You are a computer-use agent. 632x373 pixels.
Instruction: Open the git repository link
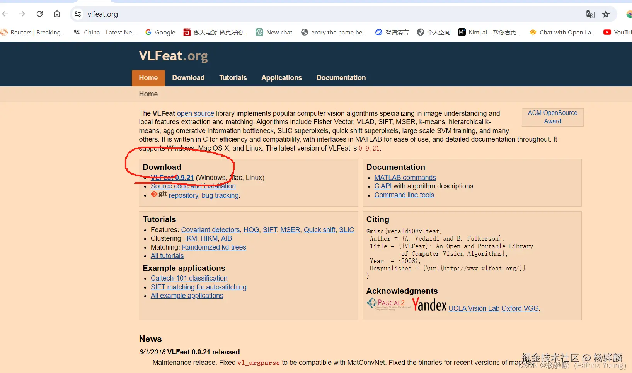tap(184, 195)
